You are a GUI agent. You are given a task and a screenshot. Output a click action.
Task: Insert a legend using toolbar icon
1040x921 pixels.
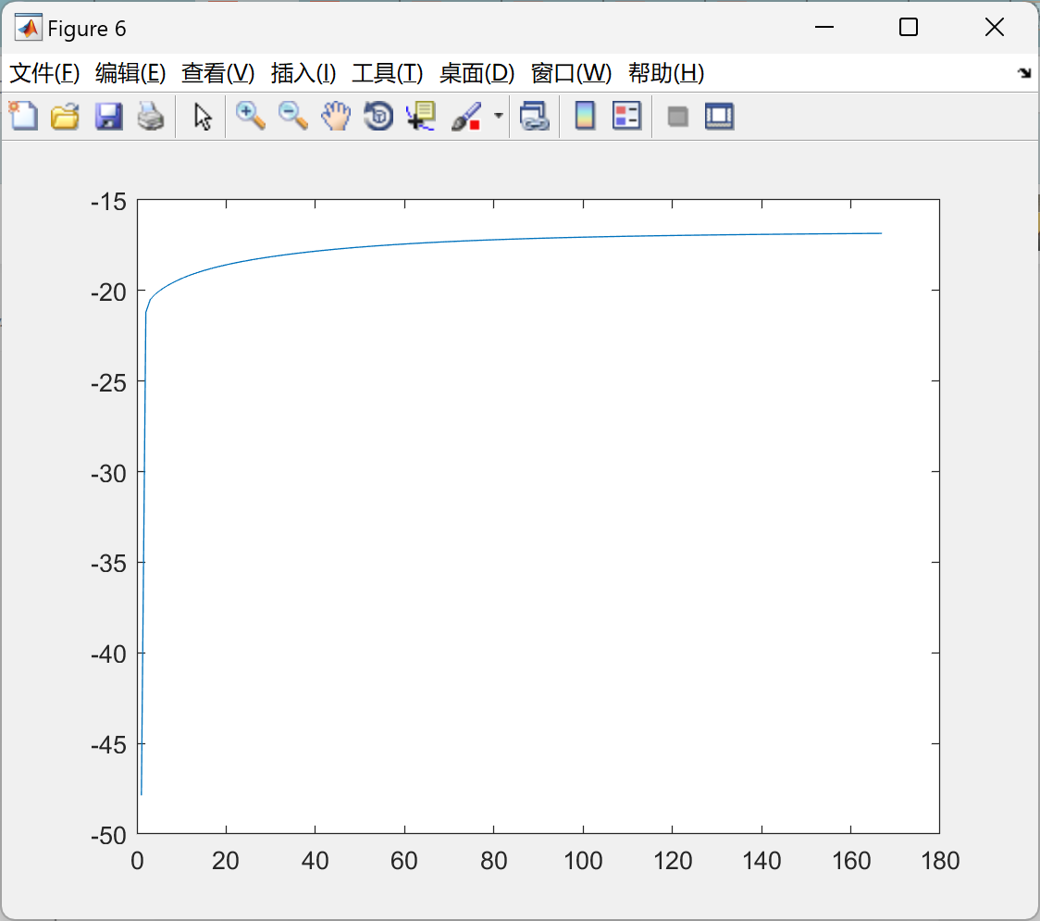626,116
